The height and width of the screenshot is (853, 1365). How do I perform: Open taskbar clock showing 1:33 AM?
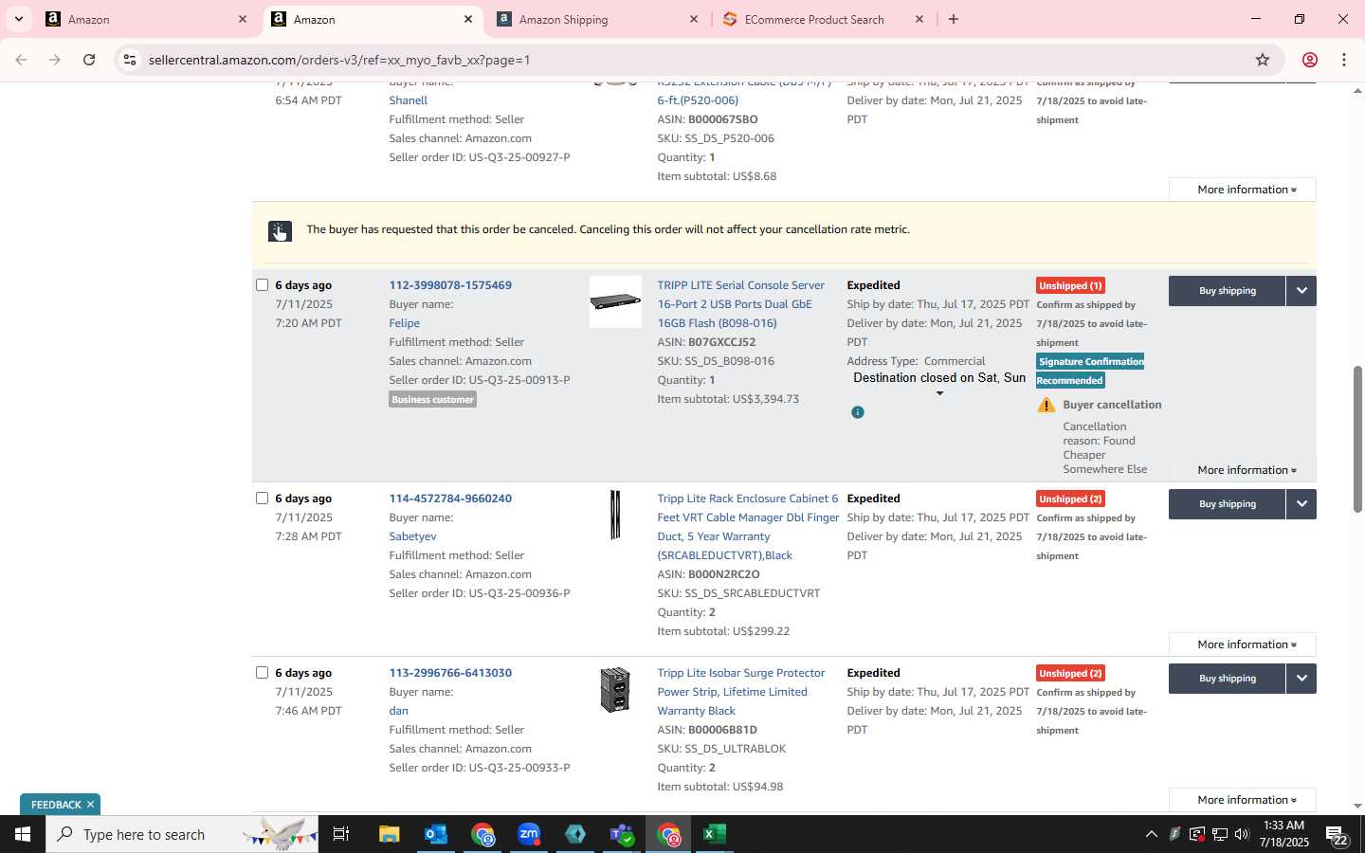tap(1283, 834)
